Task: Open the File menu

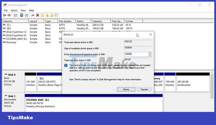Action: coord(6,10)
